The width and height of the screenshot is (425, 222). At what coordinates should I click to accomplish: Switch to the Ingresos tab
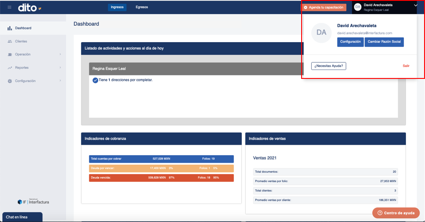pos(117,8)
